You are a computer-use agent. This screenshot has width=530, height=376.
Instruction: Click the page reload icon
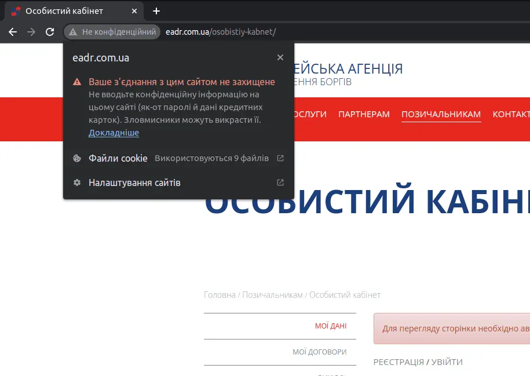pos(50,32)
